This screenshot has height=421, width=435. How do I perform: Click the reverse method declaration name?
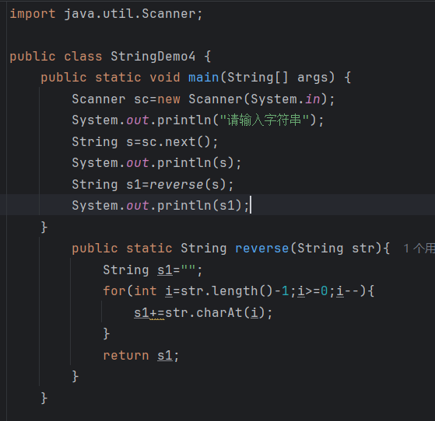click(262, 248)
